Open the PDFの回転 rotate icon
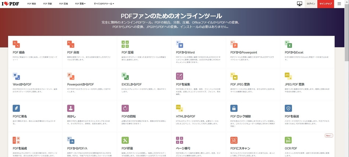Viewport: 349px width, 157px height. 125,108
